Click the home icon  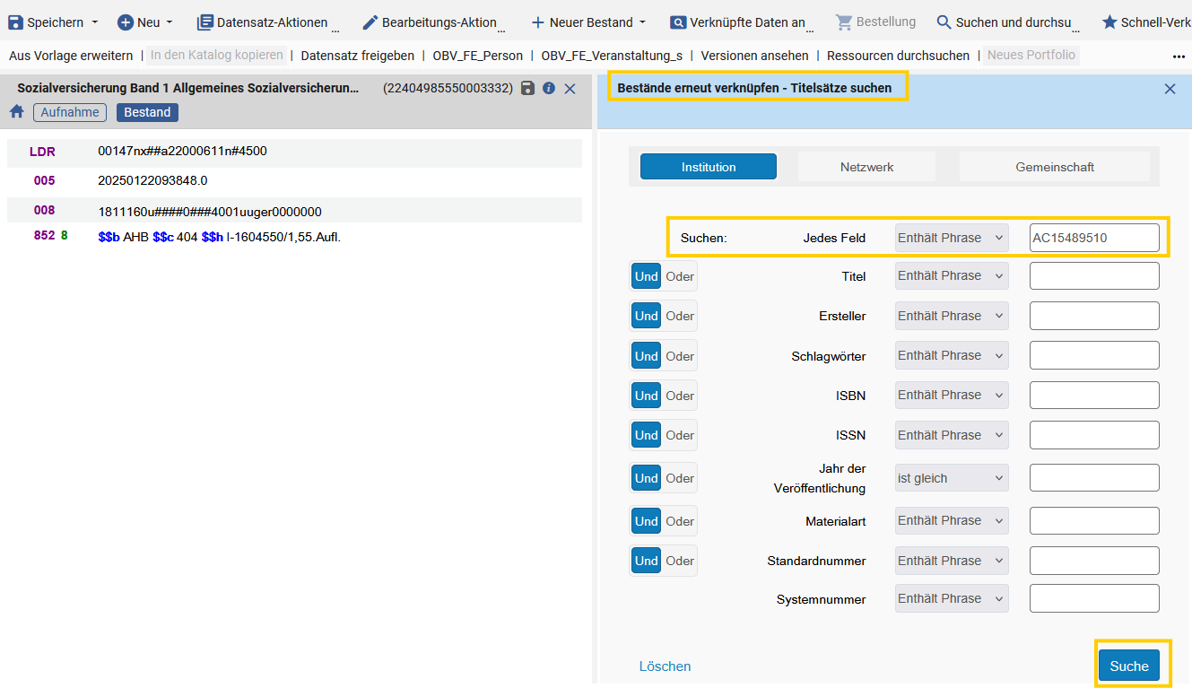[16, 112]
